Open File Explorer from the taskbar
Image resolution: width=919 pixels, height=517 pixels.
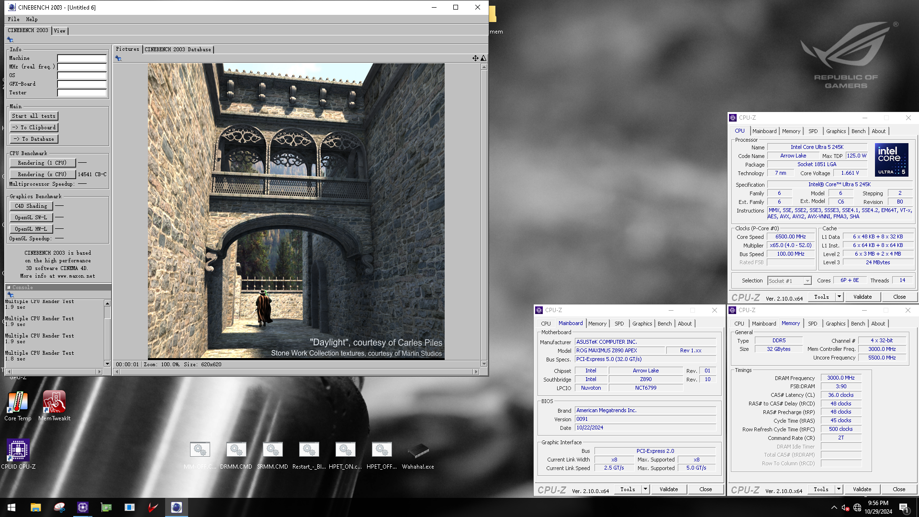point(35,507)
